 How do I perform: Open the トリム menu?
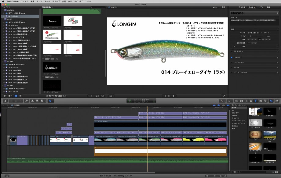click(39, 1)
